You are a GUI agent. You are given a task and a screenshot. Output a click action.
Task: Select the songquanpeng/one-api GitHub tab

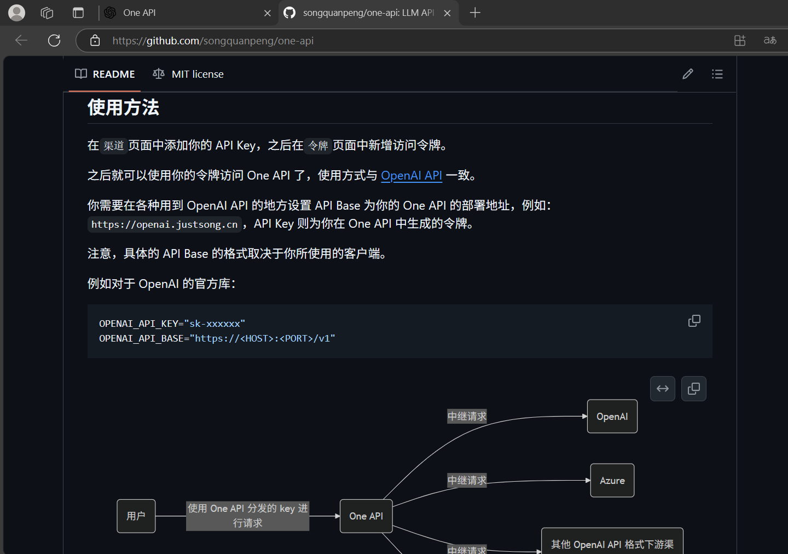(368, 13)
